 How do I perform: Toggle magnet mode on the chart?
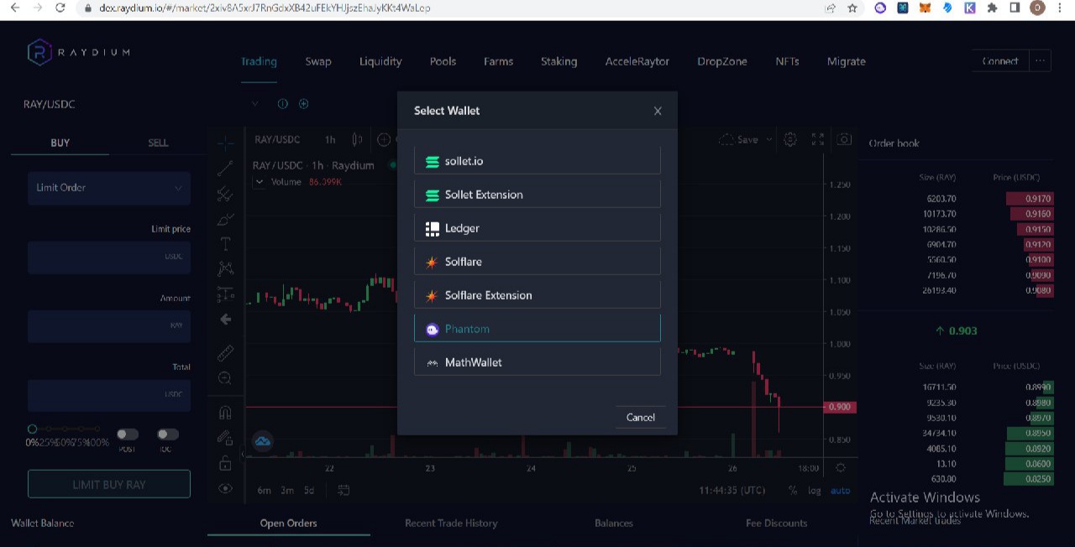point(225,413)
